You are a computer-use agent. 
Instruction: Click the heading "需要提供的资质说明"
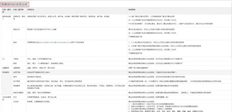(14, 5)
